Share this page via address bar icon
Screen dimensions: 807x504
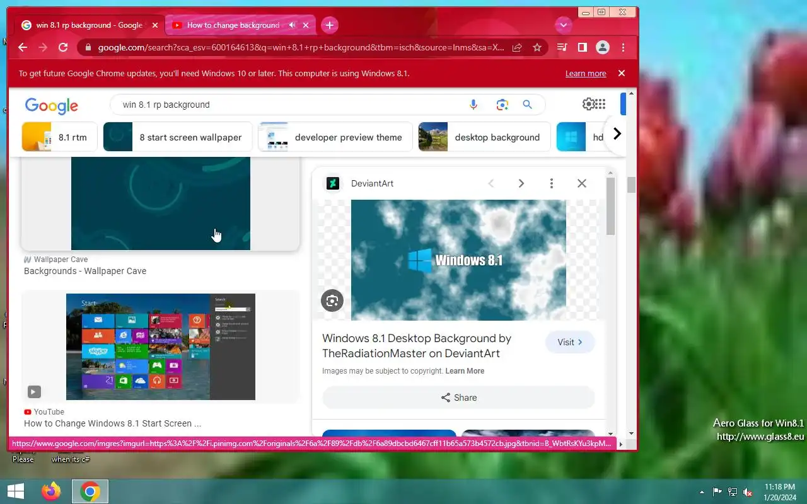(517, 47)
